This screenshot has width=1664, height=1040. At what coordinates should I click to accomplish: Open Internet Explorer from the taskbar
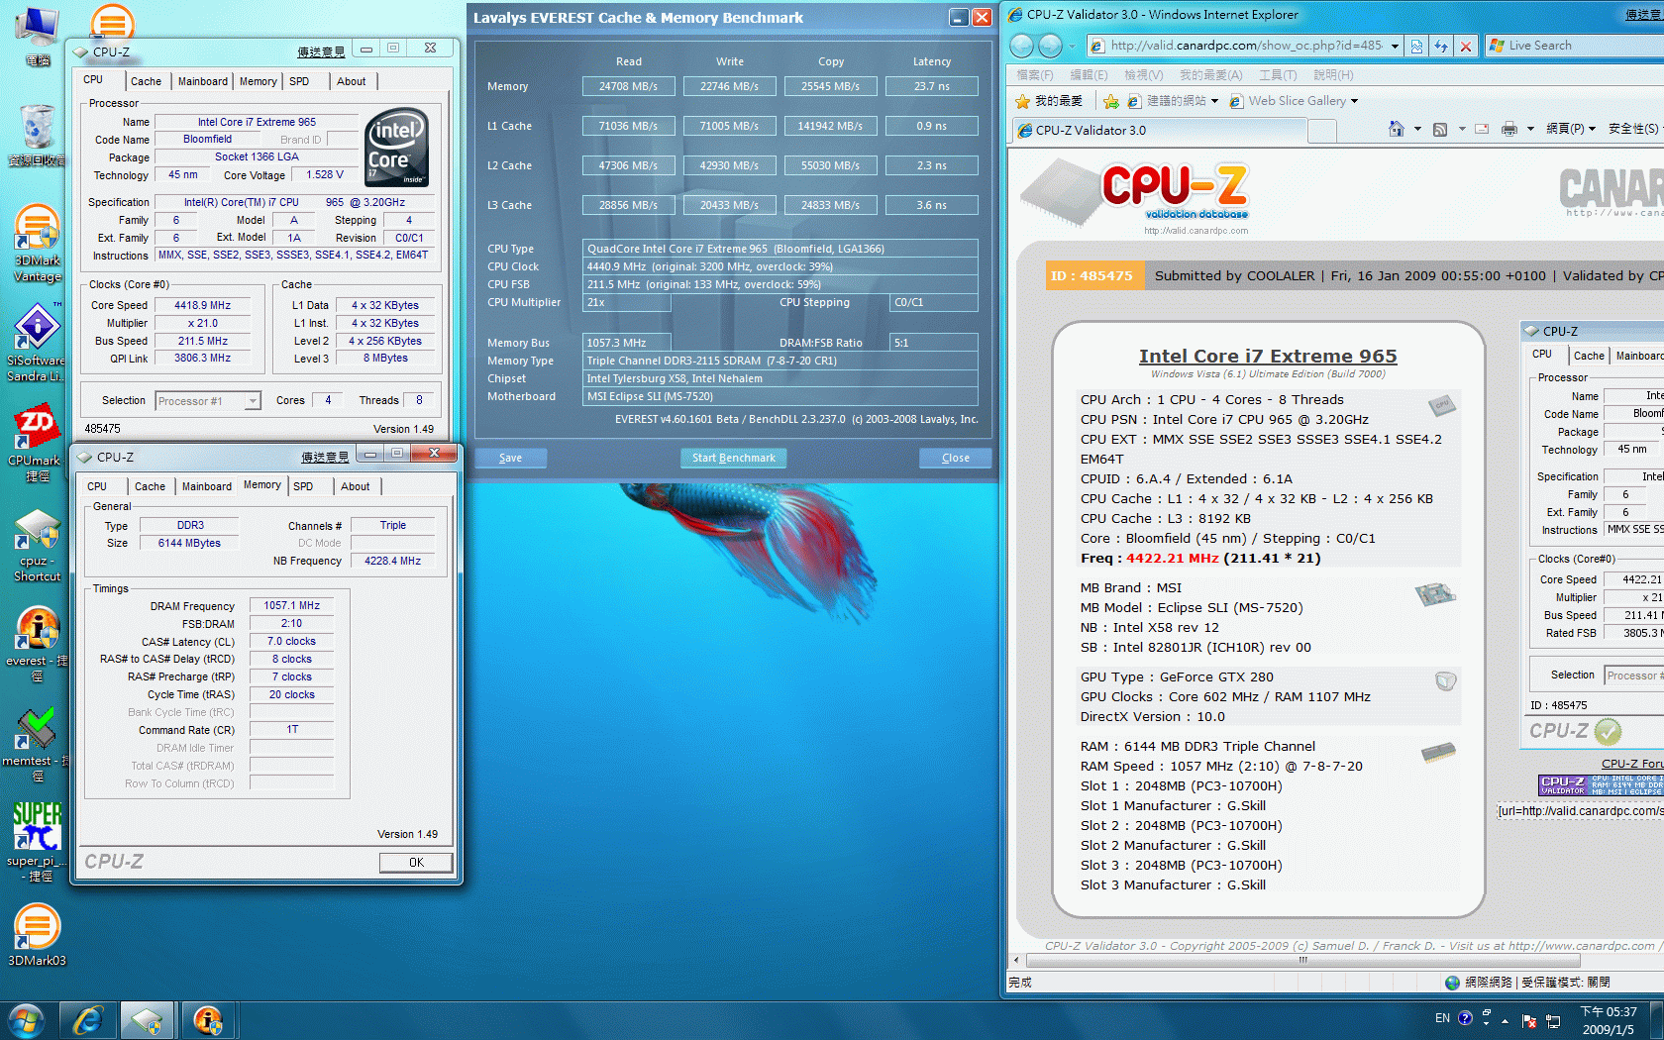coord(88,1020)
